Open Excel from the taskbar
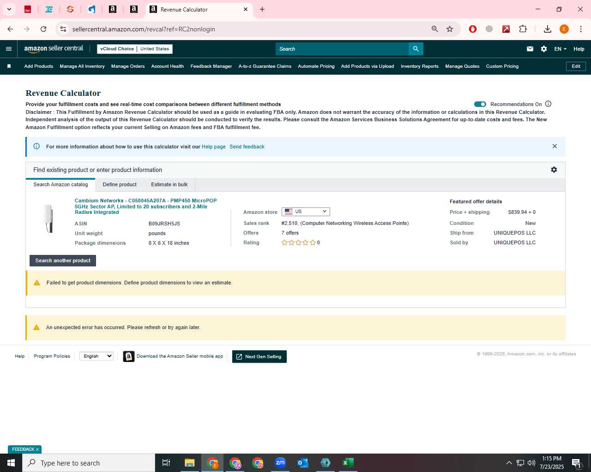Image resolution: width=591 pixels, height=472 pixels. coord(348,463)
